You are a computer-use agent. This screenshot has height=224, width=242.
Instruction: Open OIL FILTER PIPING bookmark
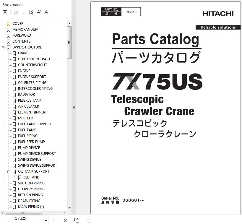[x=32, y=83]
